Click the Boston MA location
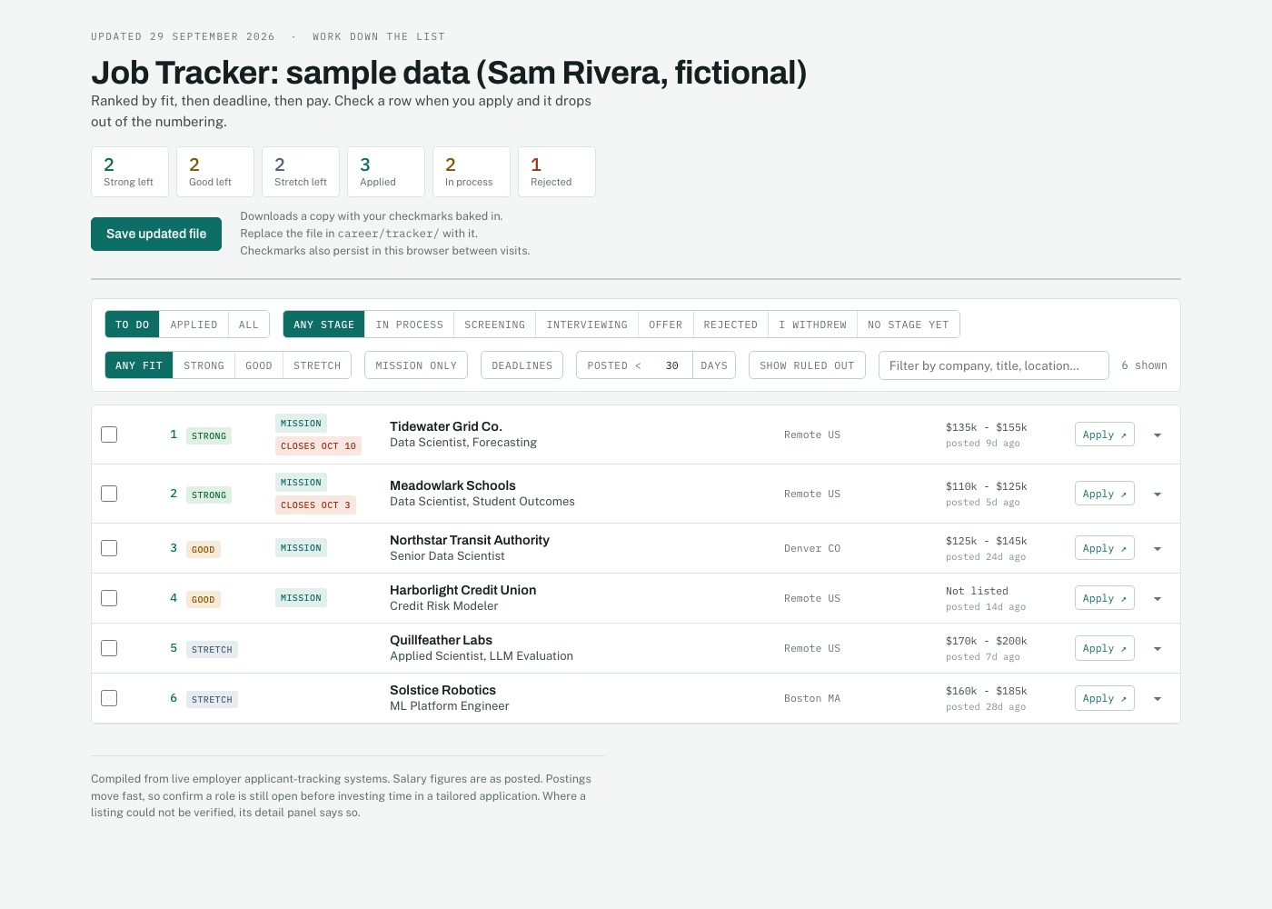Screen dimensions: 1272x909 (x=812, y=698)
